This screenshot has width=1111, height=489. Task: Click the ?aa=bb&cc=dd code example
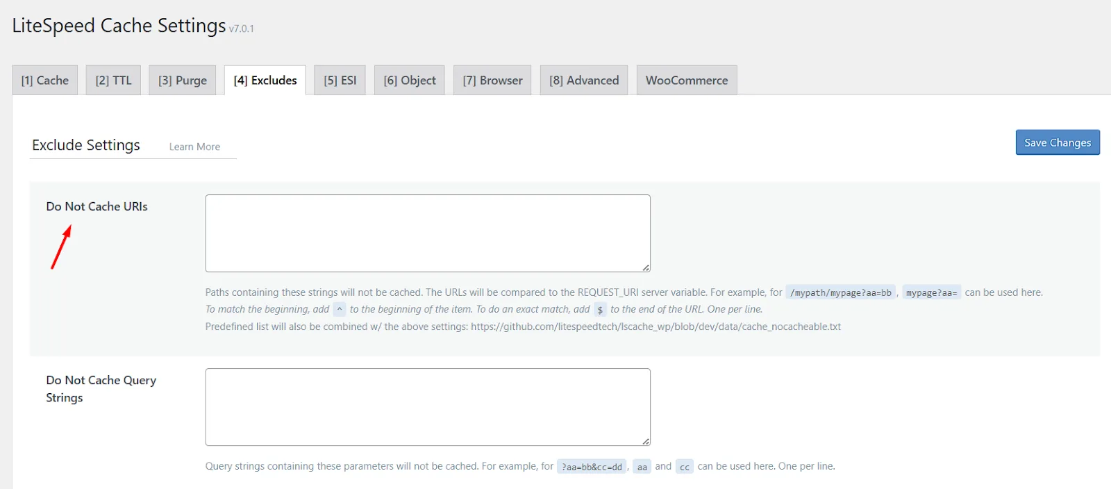(592, 467)
